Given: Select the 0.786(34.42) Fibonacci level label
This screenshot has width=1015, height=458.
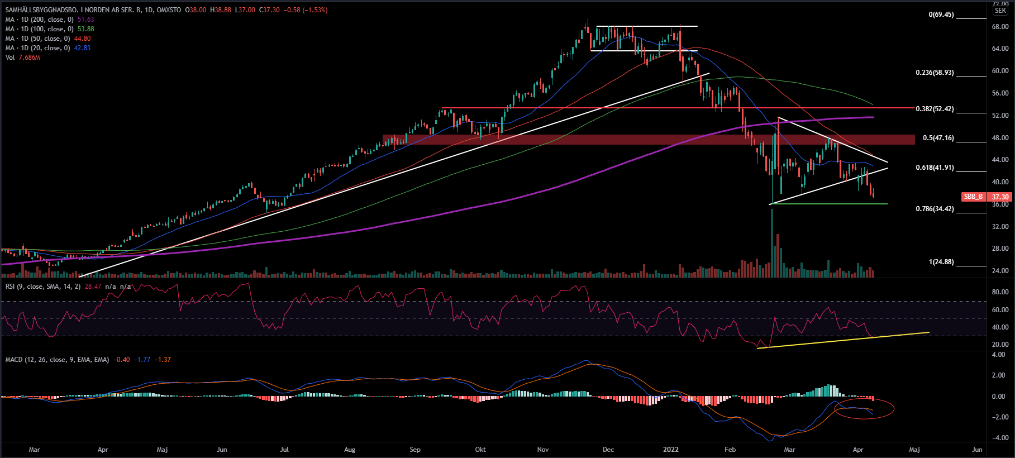Looking at the screenshot, I should point(935,209).
